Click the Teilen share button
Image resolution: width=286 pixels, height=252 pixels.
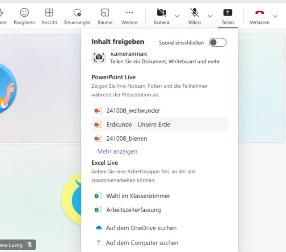click(227, 16)
